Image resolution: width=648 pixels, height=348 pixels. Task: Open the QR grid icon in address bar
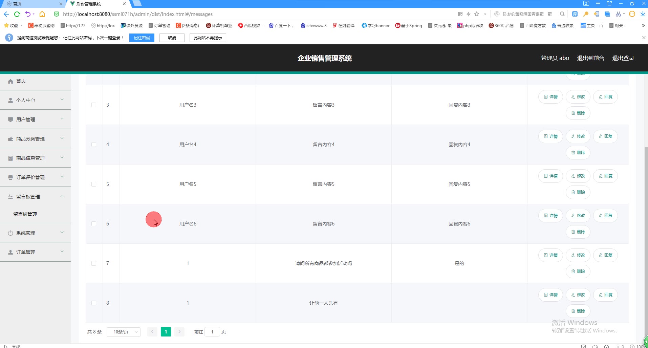460,14
